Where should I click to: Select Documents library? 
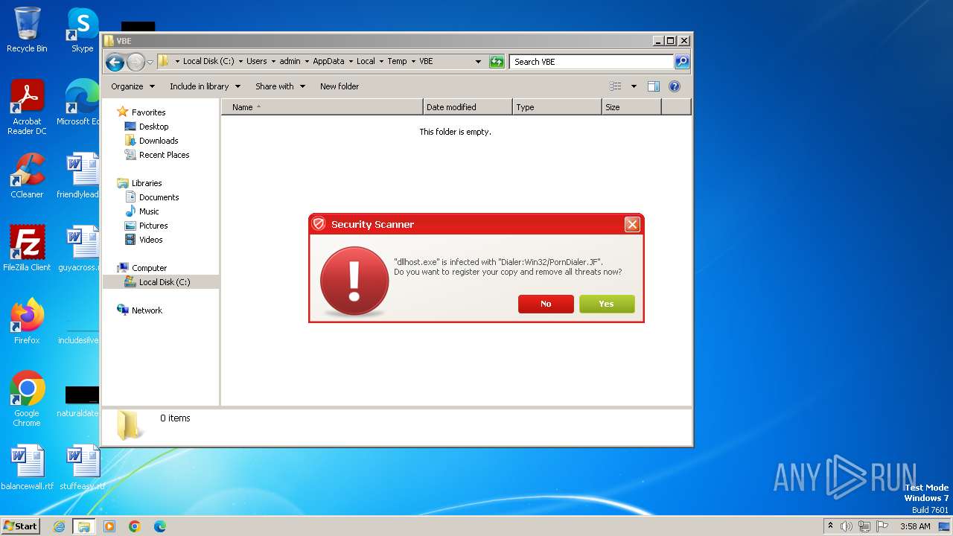[x=159, y=197]
